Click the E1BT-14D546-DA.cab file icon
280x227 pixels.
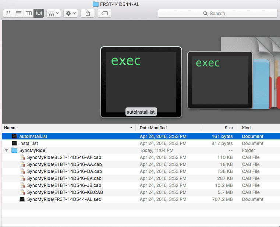22,171
